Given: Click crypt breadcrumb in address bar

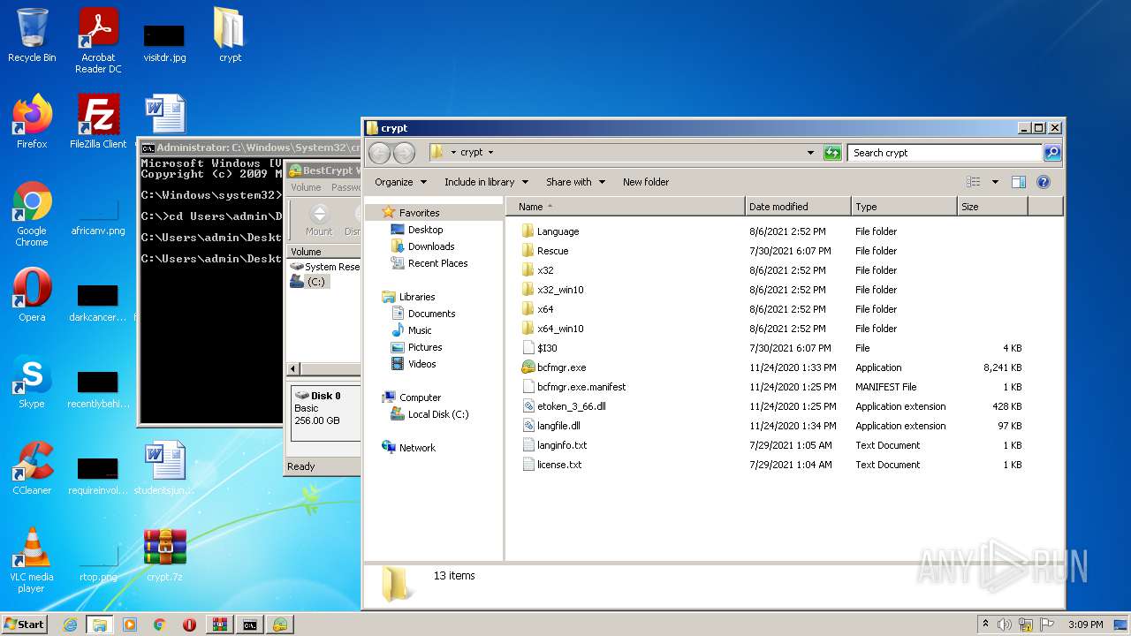Looking at the screenshot, I should tap(472, 153).
